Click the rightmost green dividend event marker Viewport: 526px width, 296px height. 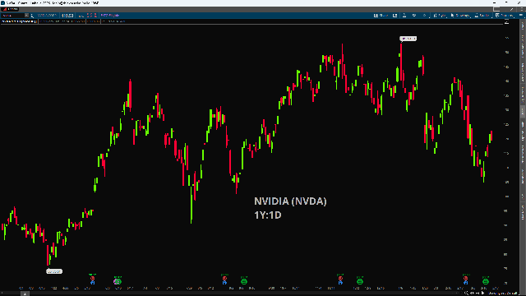click(x=485, y=281)
